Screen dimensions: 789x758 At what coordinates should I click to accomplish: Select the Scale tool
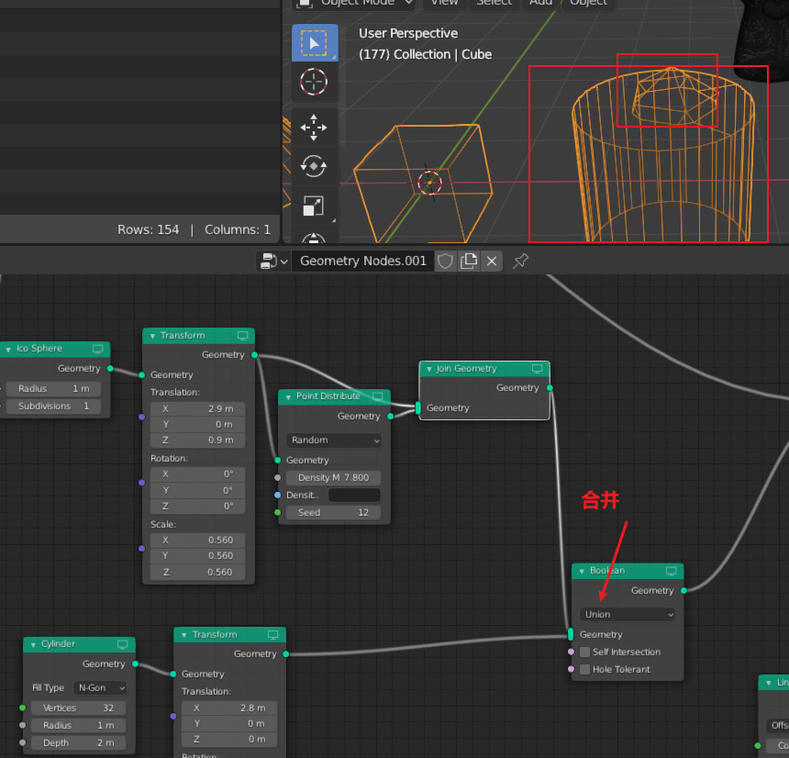(313, 206)
